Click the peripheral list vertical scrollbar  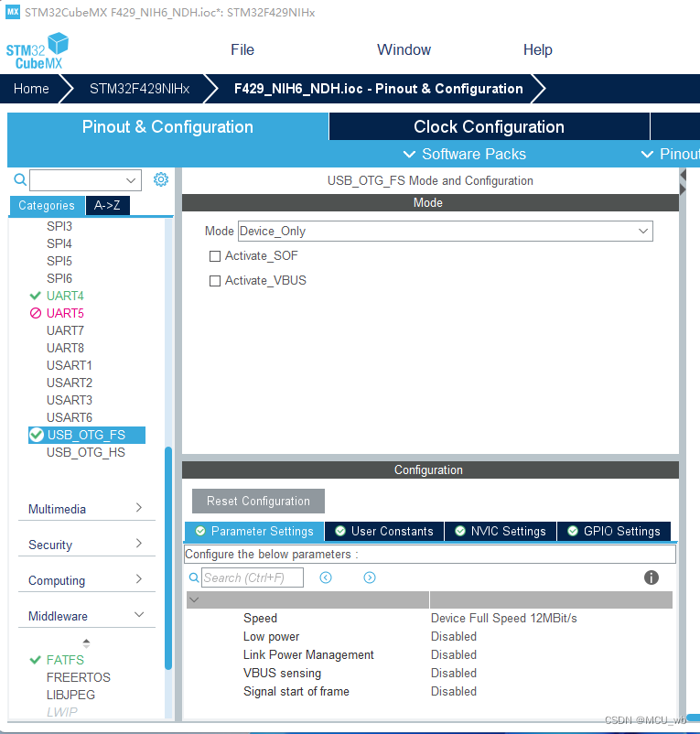tap(168, 558)
